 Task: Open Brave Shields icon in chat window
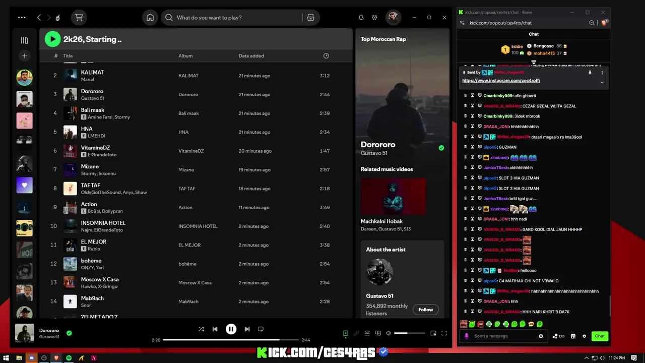pyautogui.click(x=605, y=23)
